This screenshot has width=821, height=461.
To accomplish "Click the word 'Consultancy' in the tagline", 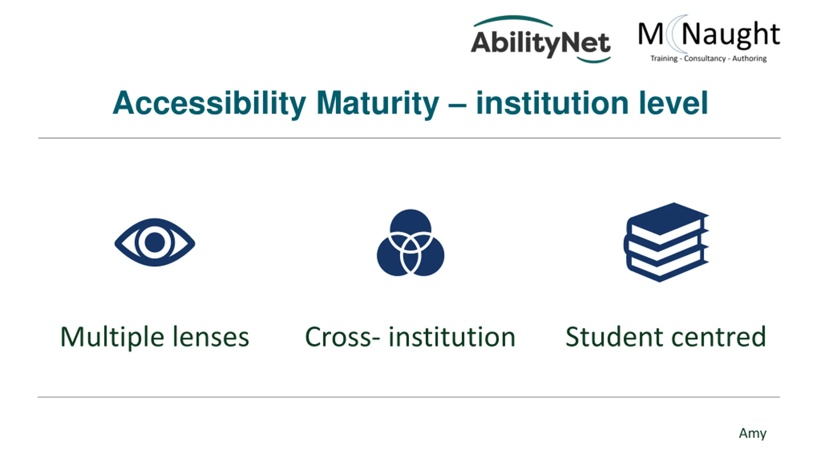I will [x=705, y=59].
